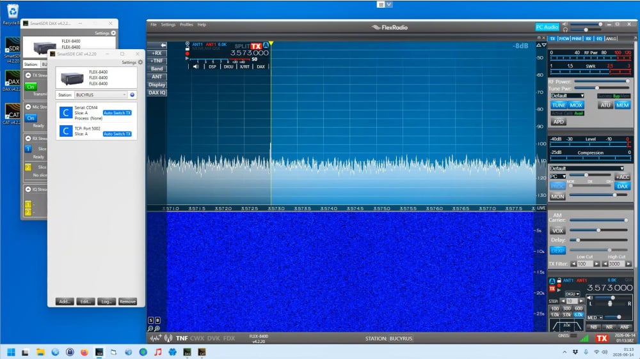The image size is (640, 359).
Task: Open the Profiles menu
Action: click(x=186, y=24)
